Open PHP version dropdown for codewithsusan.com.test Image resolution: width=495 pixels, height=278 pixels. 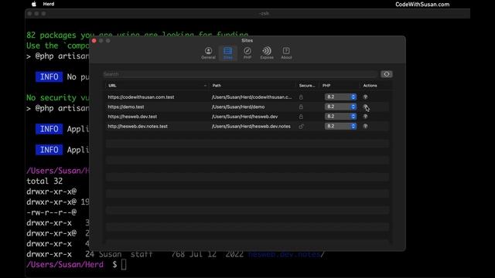click(340, 97)
